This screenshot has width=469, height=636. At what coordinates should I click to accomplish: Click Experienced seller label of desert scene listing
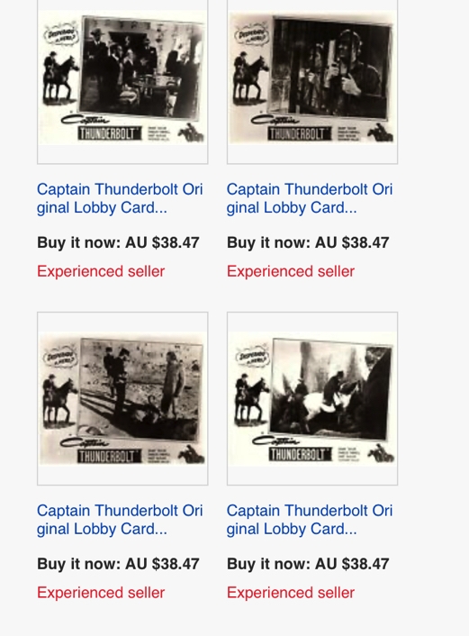[101, 593]
